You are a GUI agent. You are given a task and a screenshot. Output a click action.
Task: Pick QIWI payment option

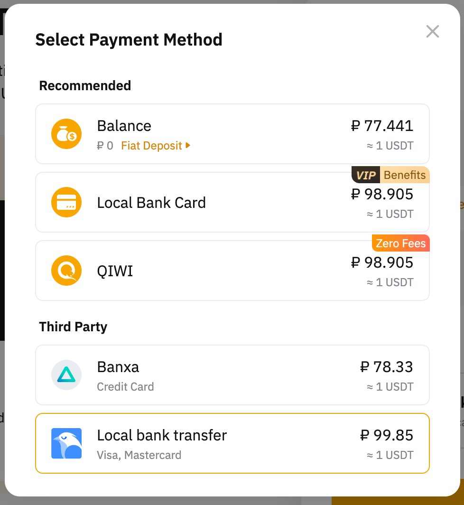pyautogui.click(x=232, y=271)
